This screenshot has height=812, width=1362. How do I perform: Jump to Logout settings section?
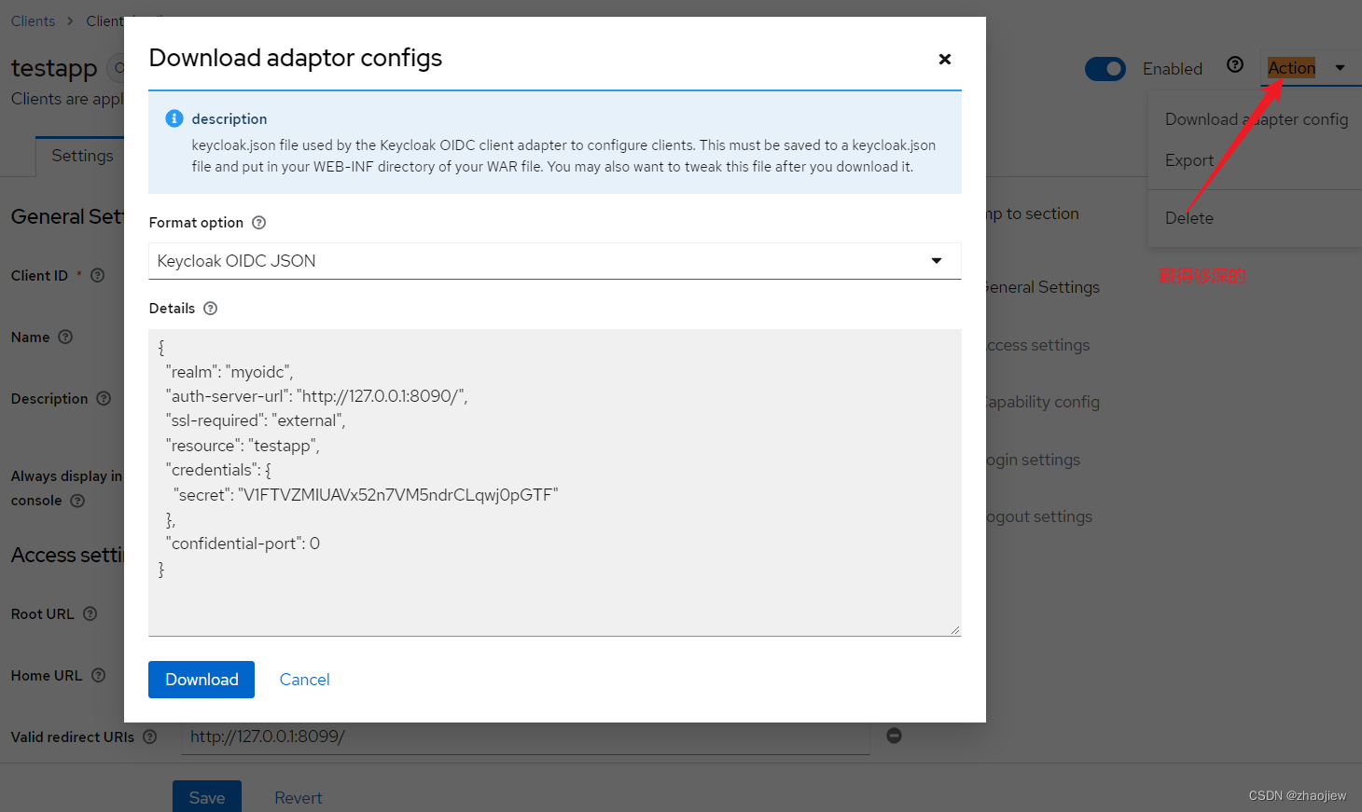[1039, 516]
